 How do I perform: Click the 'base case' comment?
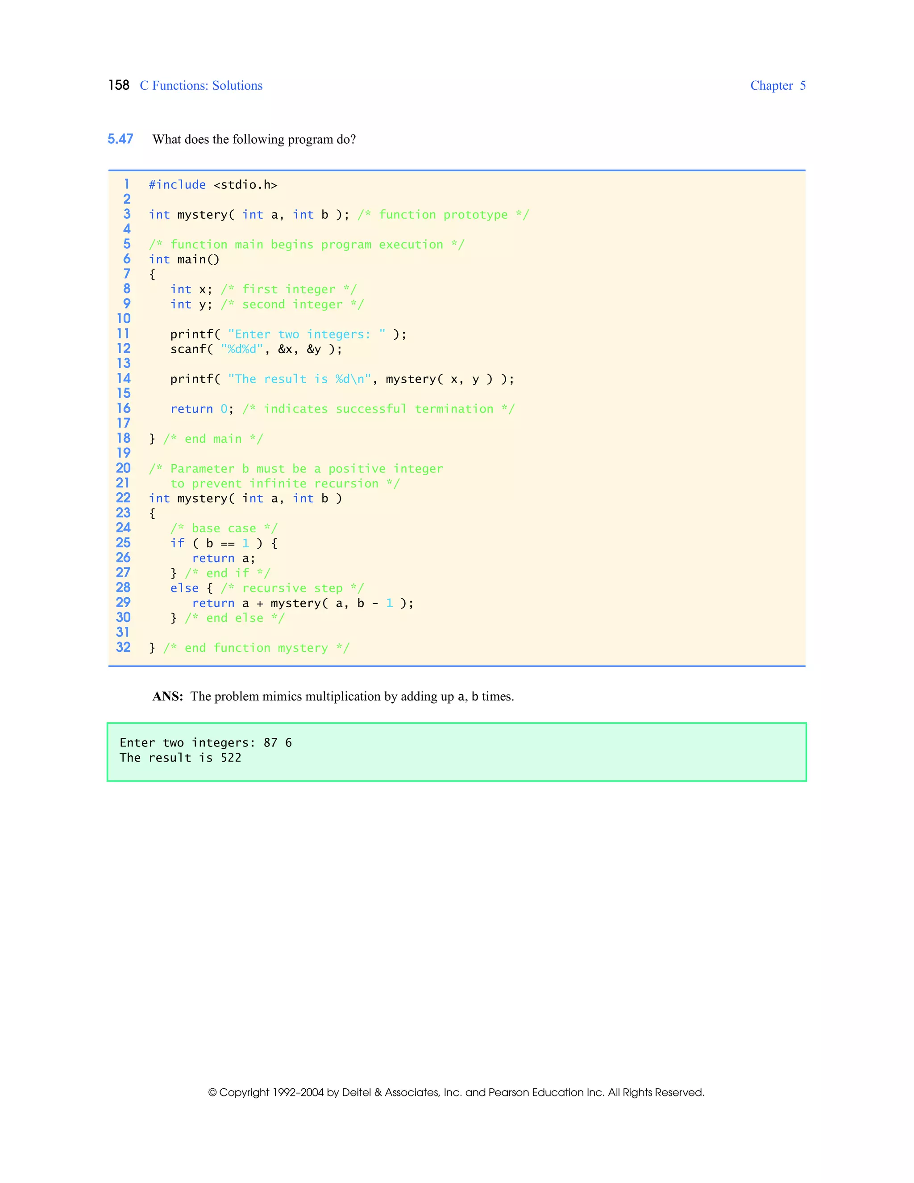(x=224, y=528)
